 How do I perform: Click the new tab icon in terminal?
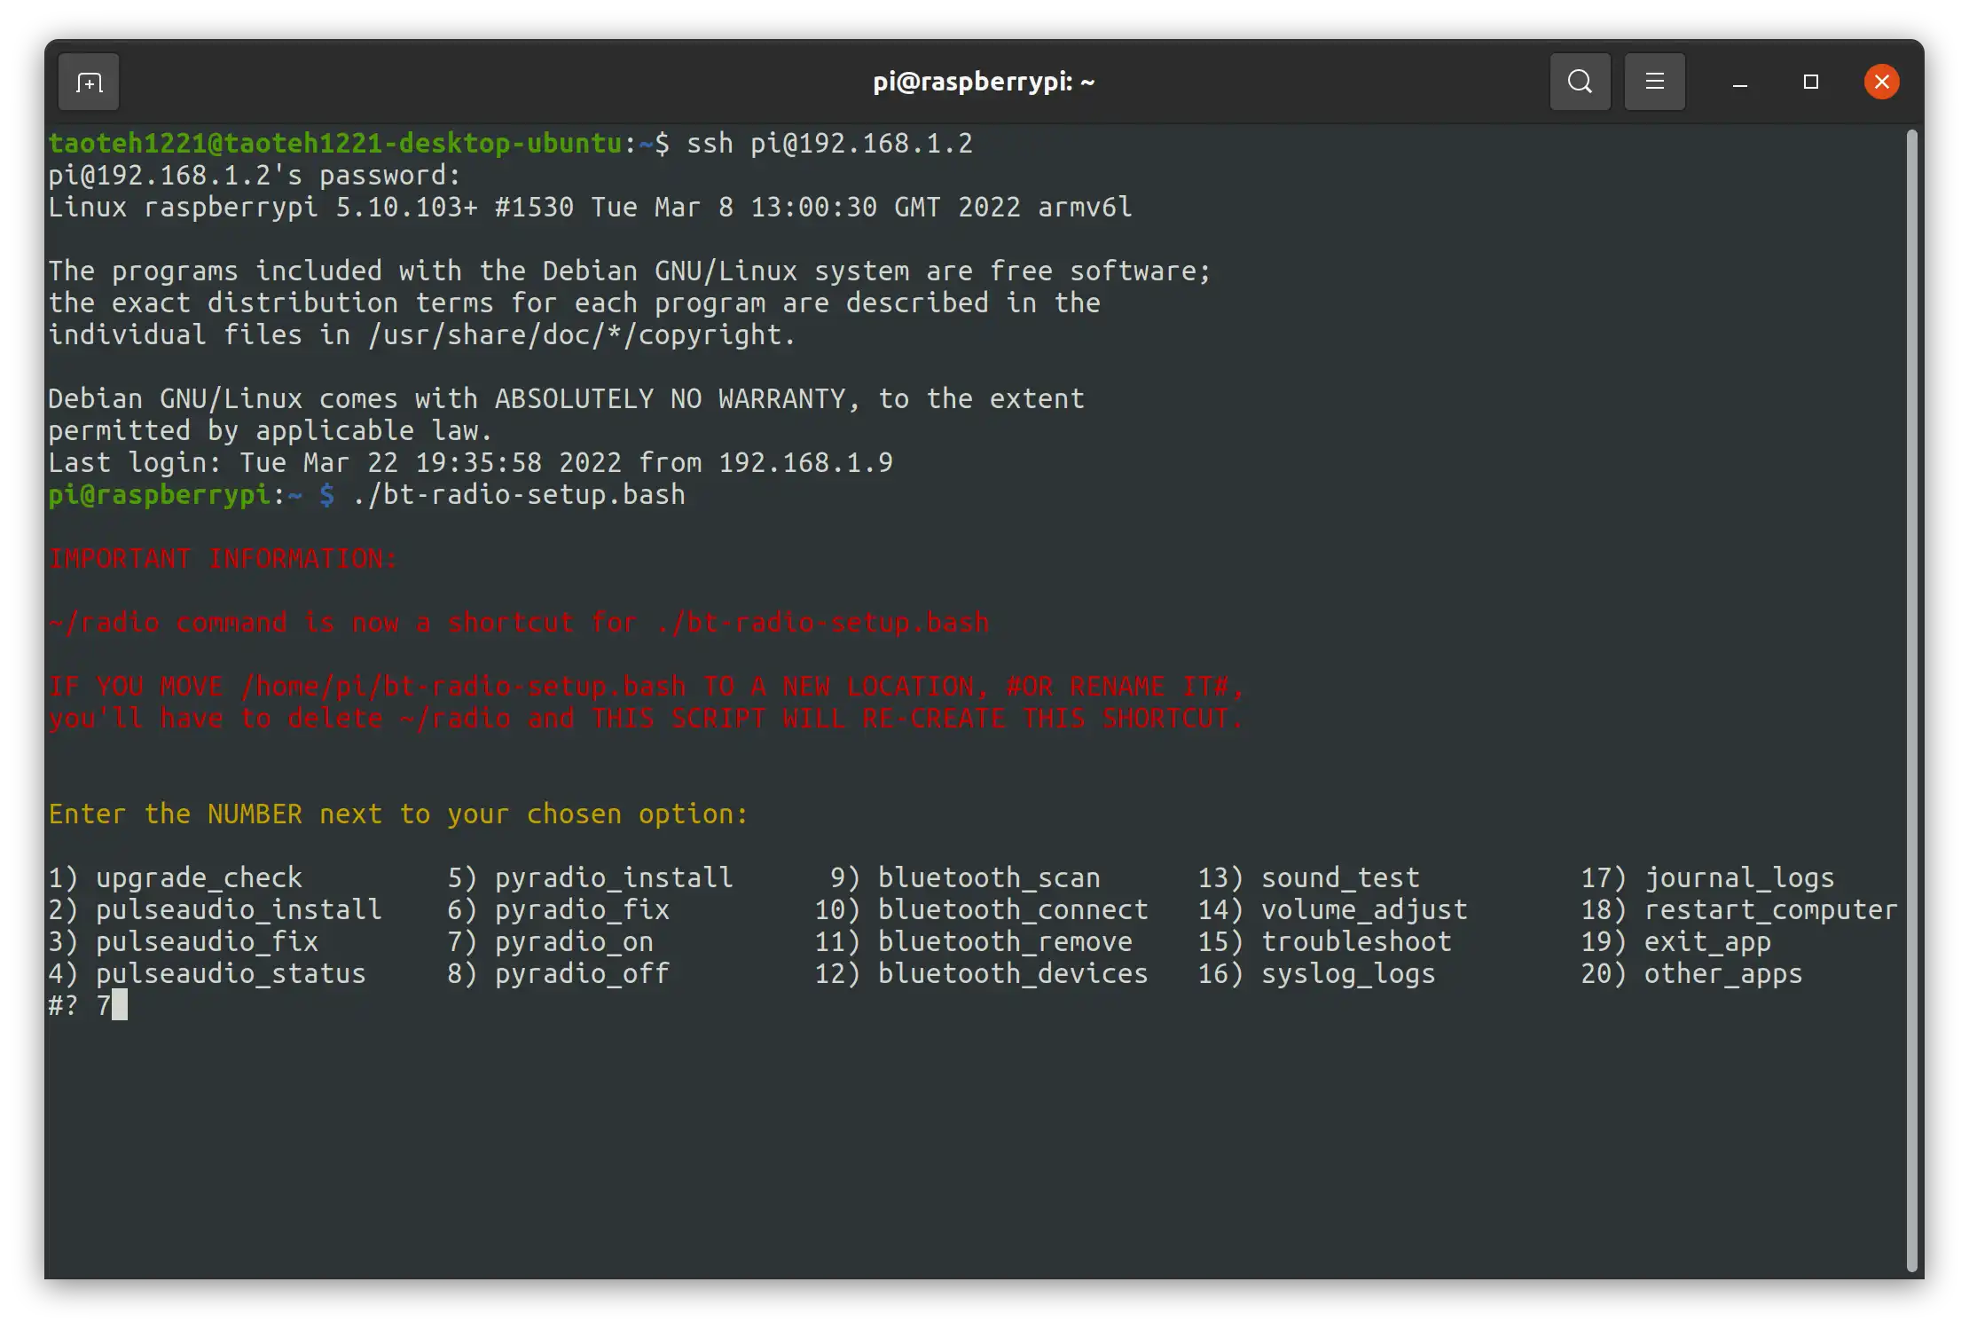[x=89, y=83]
